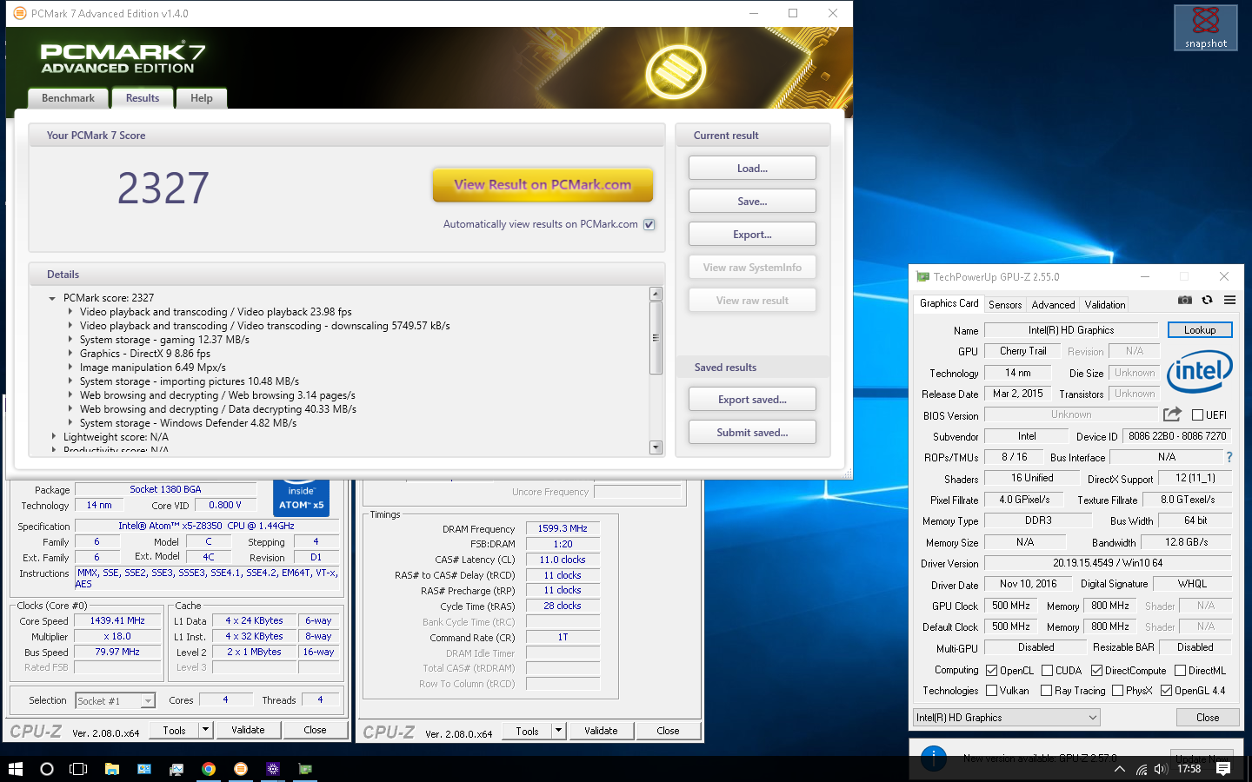Expand System storage - gaming entry
This screenshot has width=1252, height=782.
coord(70,340)
